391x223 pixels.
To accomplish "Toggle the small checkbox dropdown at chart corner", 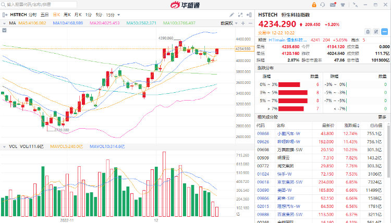I will pos(4,30).
